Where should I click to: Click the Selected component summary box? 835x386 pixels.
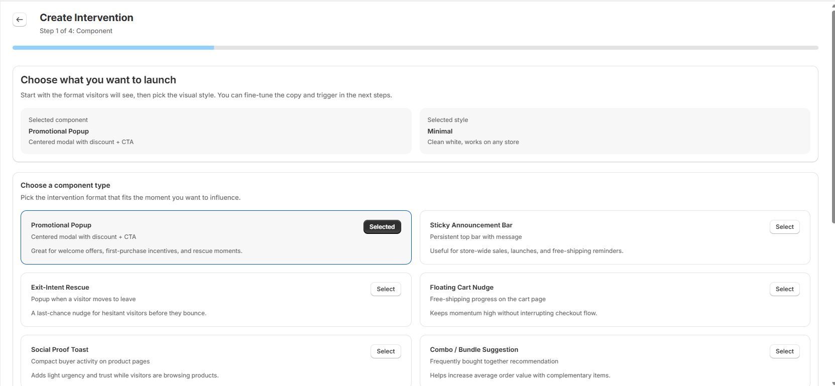point(216,131)
